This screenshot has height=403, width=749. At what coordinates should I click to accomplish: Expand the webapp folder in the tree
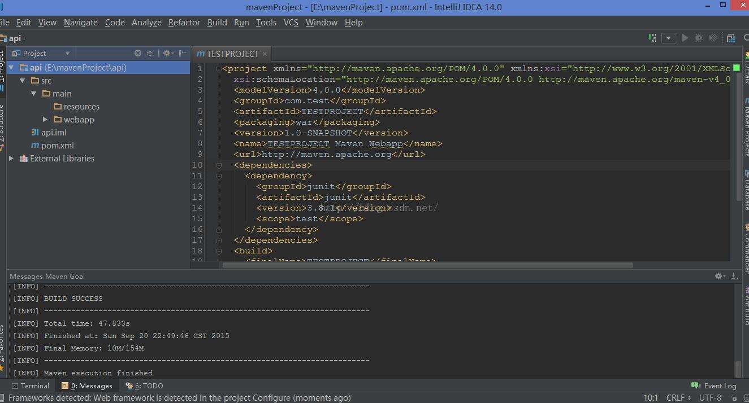(45, 120)
